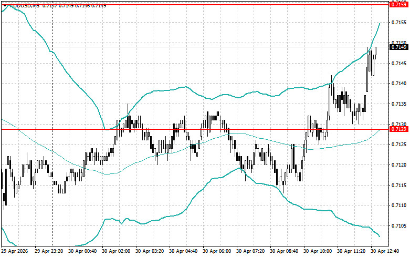Click the 30 Apr 06:00 time label

[217, 251]
